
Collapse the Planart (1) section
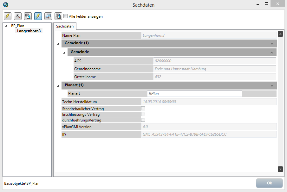tap(58, 85)
